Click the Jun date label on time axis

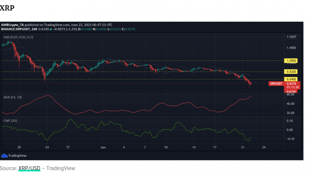tap(103, 147)
